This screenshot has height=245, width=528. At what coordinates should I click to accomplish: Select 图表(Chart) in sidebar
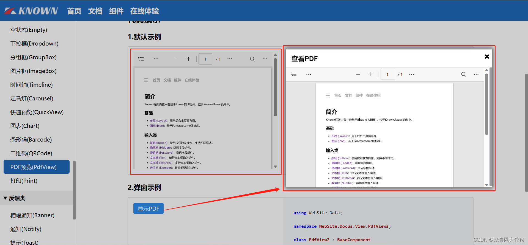25,126
